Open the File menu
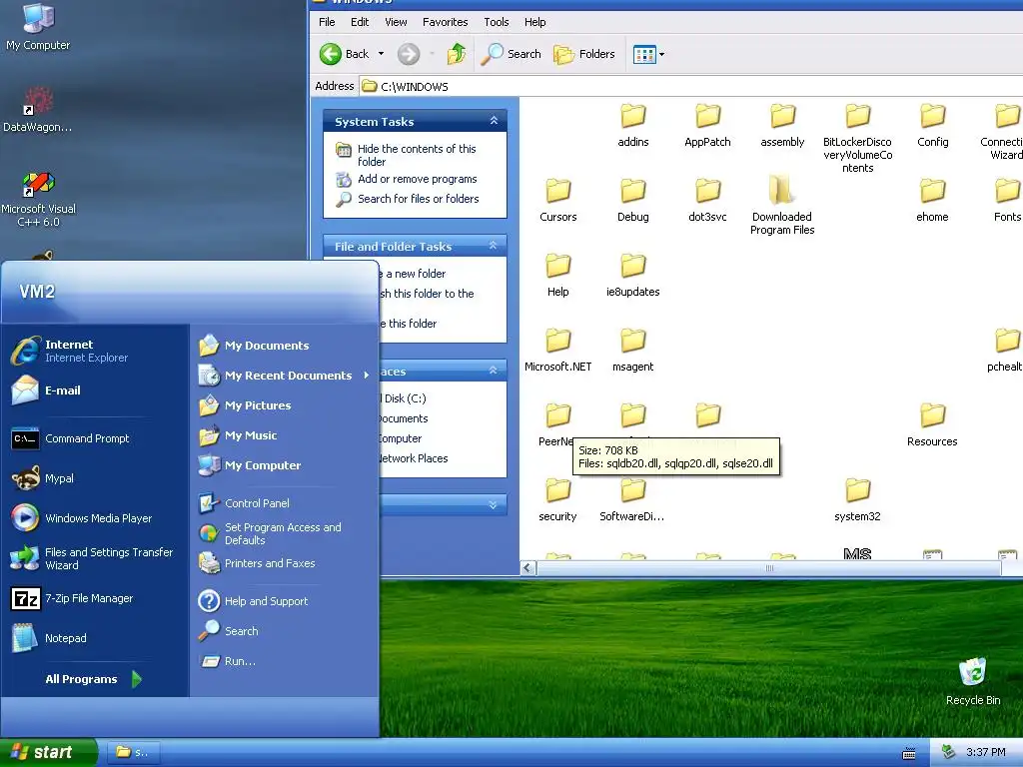This screenshot has height=767, width=1023. click(x=327, y=22)
